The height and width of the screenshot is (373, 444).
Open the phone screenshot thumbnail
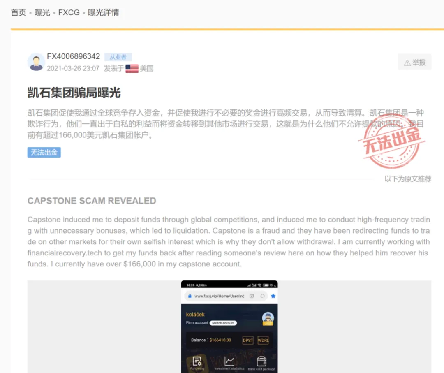(x=229, y=327)
